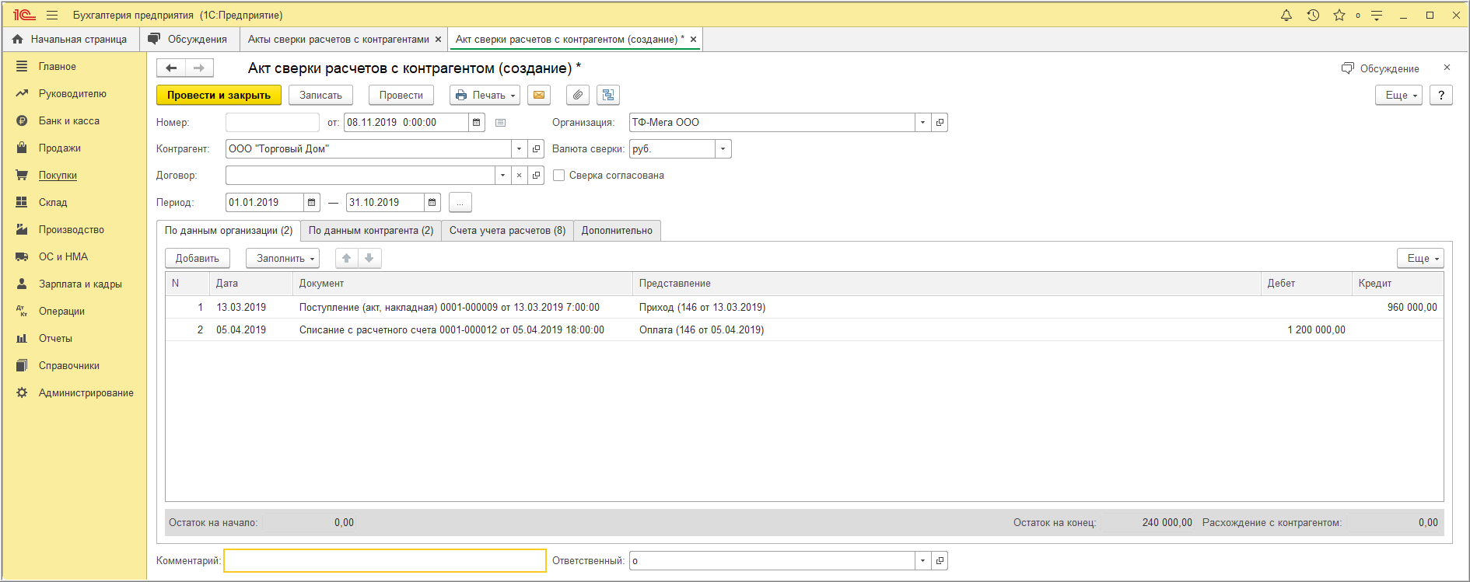
Task: Open the Заполнить dropdown button
Action: pos(286,258)
